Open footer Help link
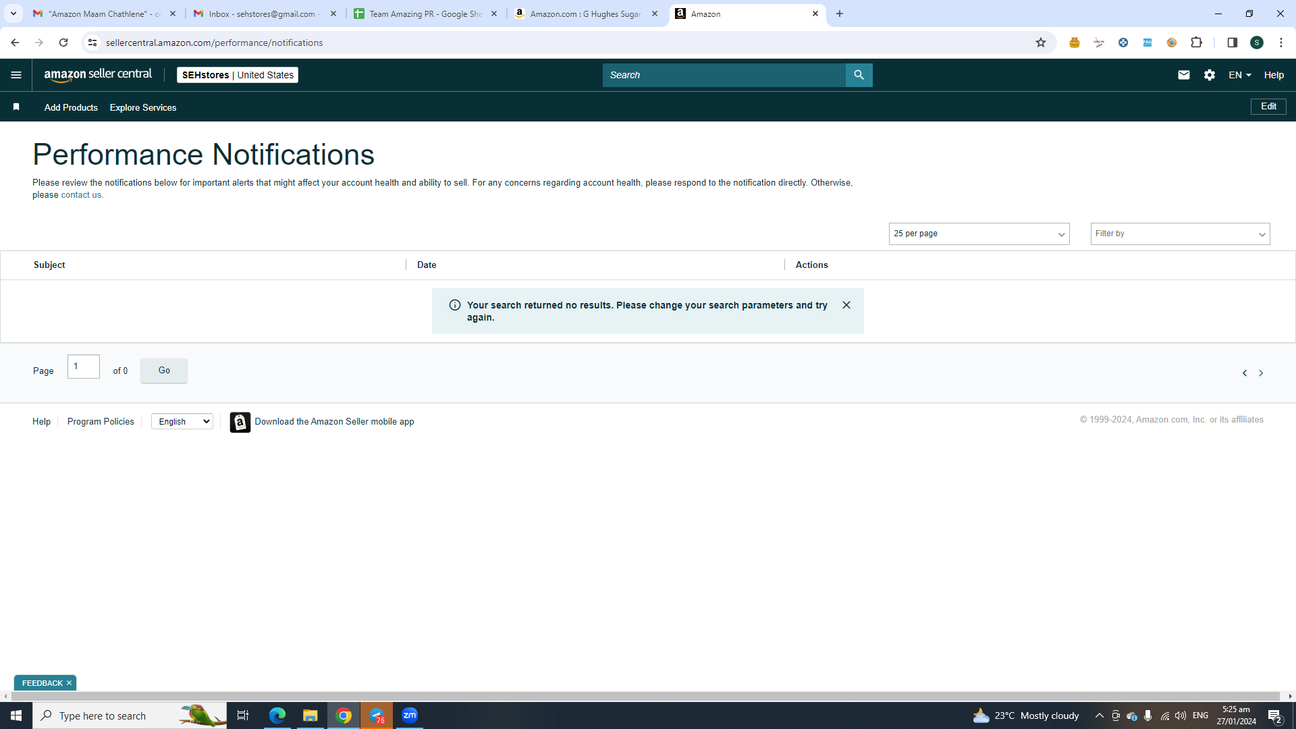This screenshot has height=729, width=1296. coord(41,421)
